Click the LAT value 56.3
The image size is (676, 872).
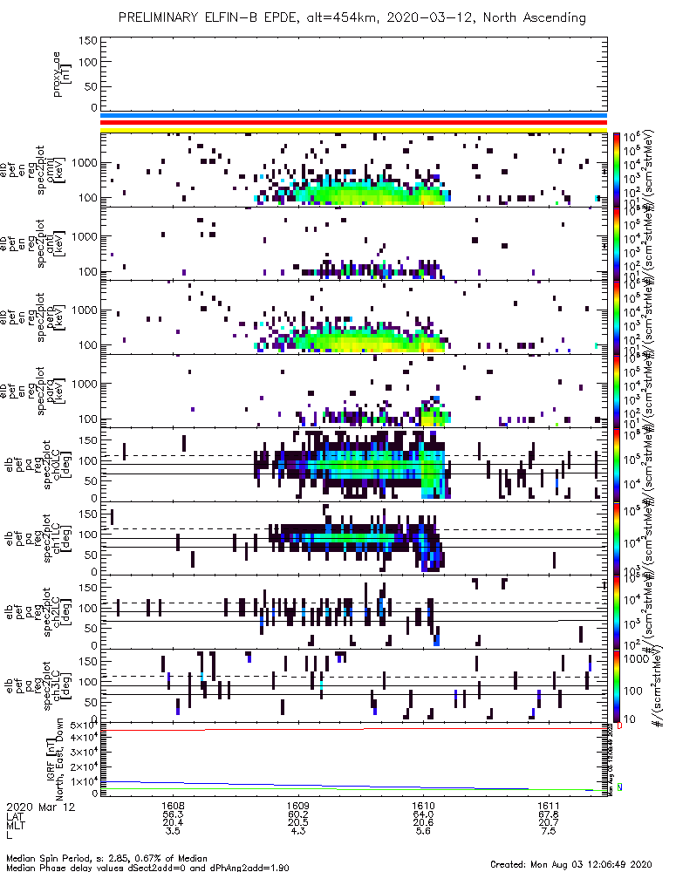(173, 815)
